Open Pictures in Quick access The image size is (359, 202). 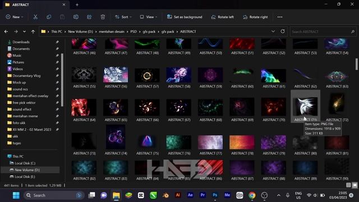point(19,62)
